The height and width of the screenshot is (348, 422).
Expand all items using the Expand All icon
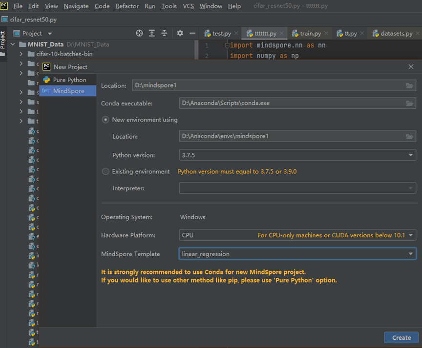152,33
